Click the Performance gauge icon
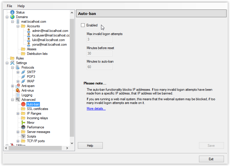Viewport: 230px width, 166px height. pos(23,127)
